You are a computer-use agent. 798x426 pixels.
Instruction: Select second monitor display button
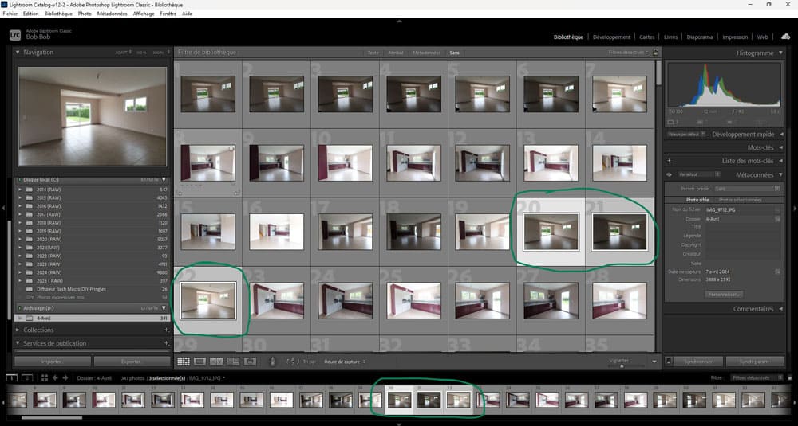pyautogui.click(x=26, y=377)
